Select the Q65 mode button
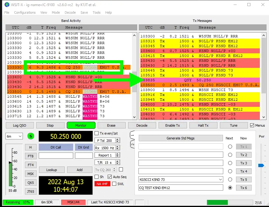This screenshot has height=207, width=269. coord(30,183)
